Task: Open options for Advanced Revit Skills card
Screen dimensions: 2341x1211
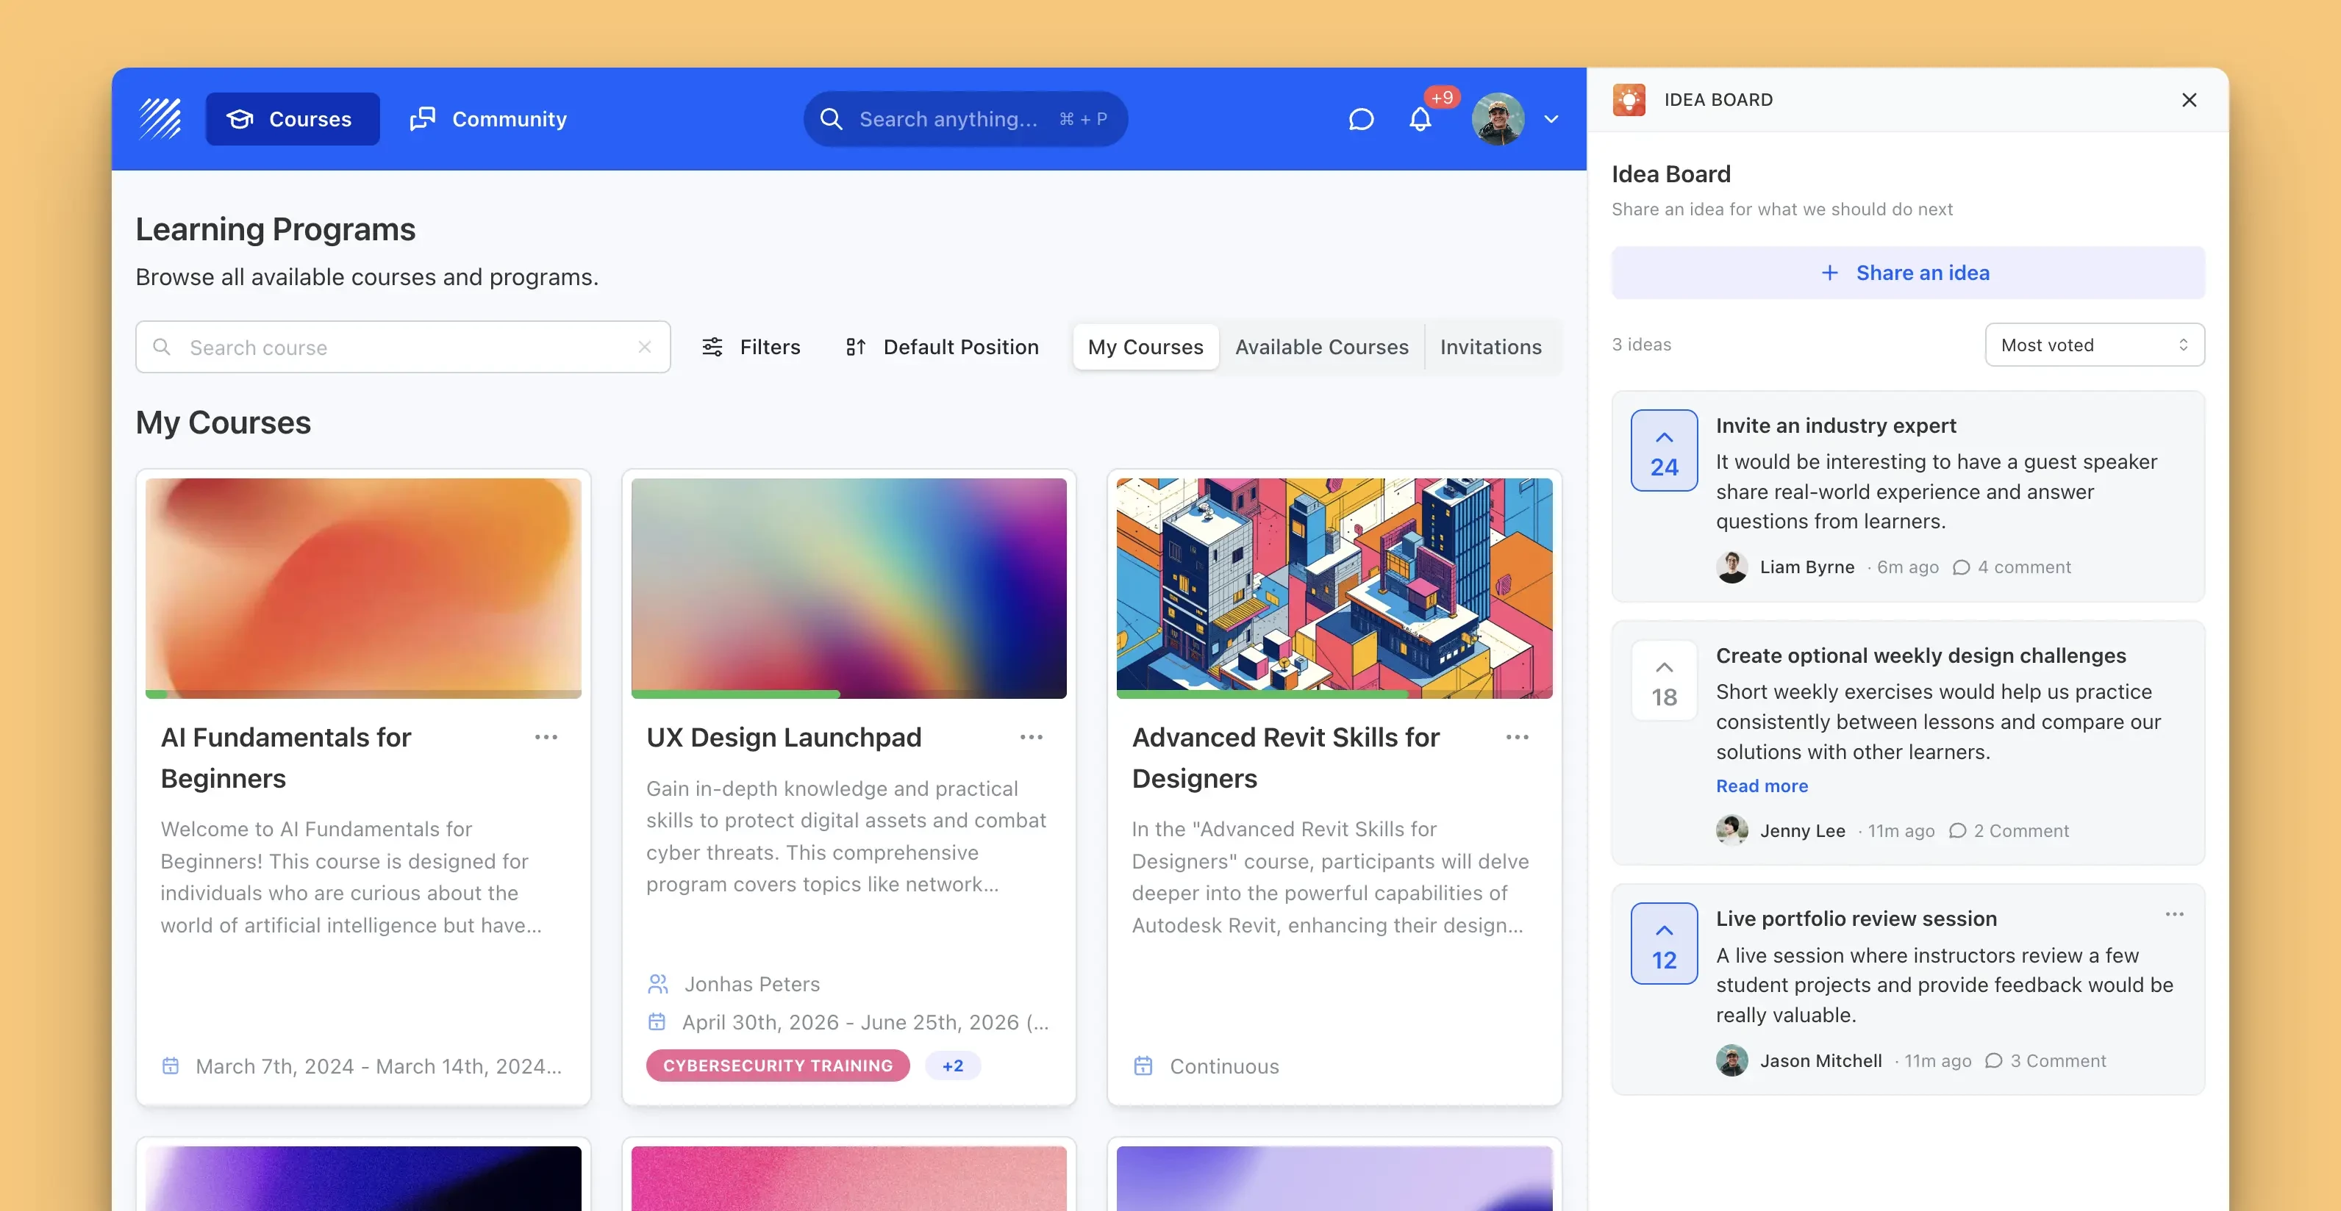Action: [1517, 737]
